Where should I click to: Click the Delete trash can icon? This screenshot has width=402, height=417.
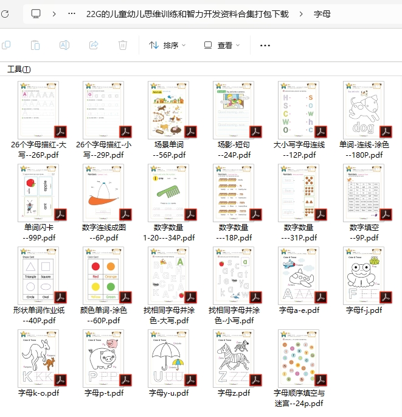pos(123,45)
